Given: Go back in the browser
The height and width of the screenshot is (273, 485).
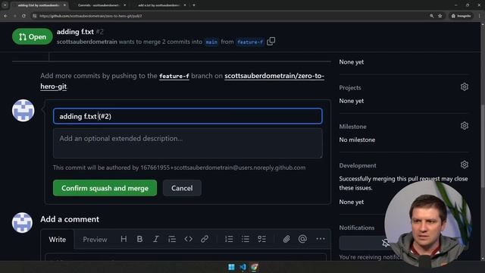Looking at the screenshot, I should 5,16.
